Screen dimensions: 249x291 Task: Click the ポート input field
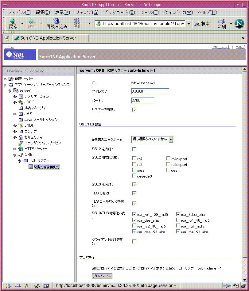pos(142,100)
